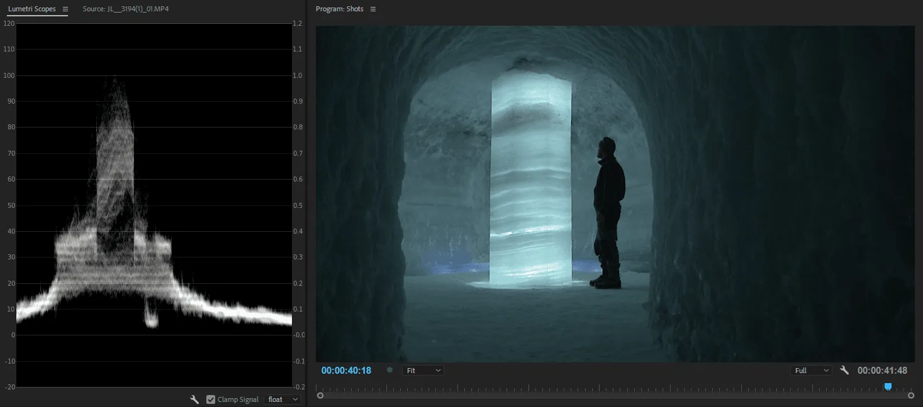Viewport: 923px width, 407px height.
Task: Click the blue playhead marker
Action: [888, 386]
